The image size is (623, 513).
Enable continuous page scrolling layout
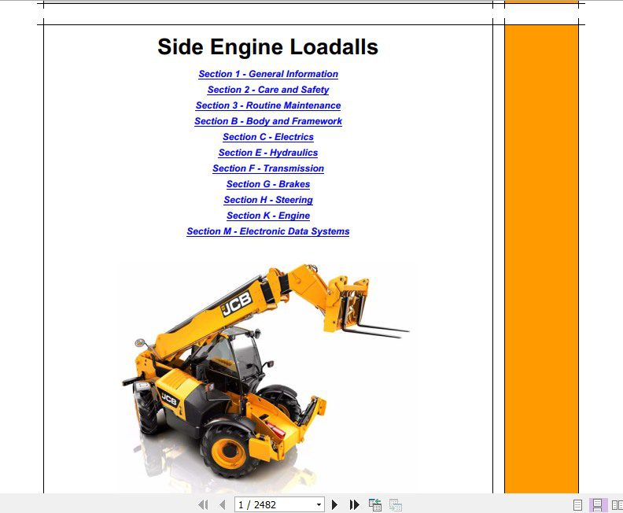pos(597,504)
